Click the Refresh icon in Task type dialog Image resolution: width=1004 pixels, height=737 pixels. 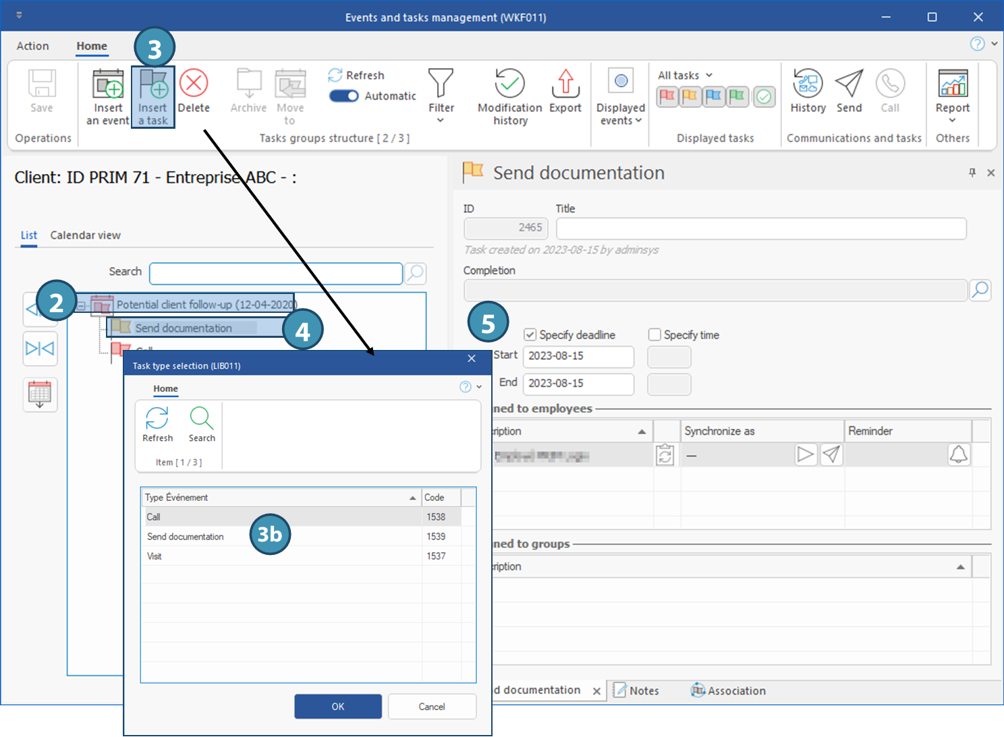[157, 419]
